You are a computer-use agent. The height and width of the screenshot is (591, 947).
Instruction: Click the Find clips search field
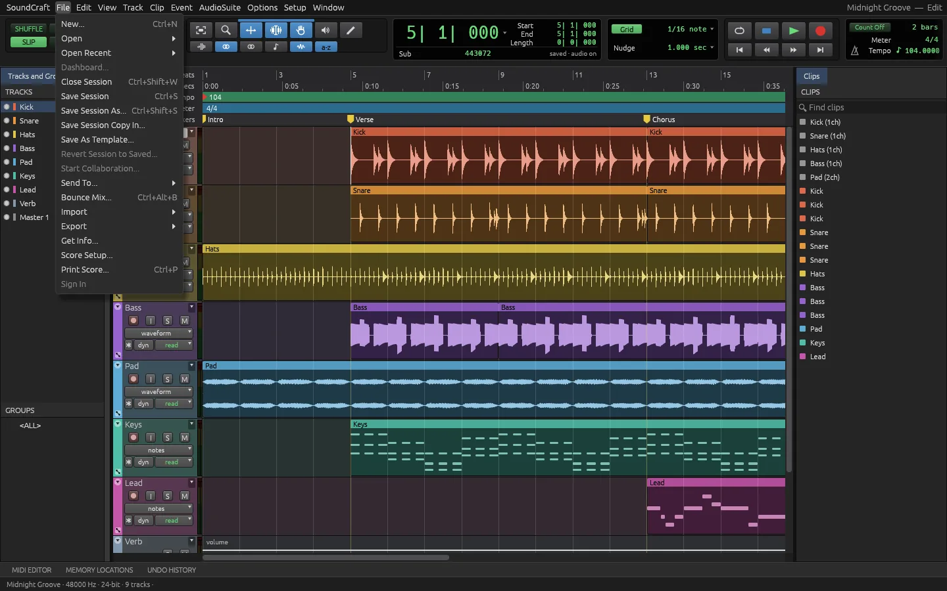(871, 107)
